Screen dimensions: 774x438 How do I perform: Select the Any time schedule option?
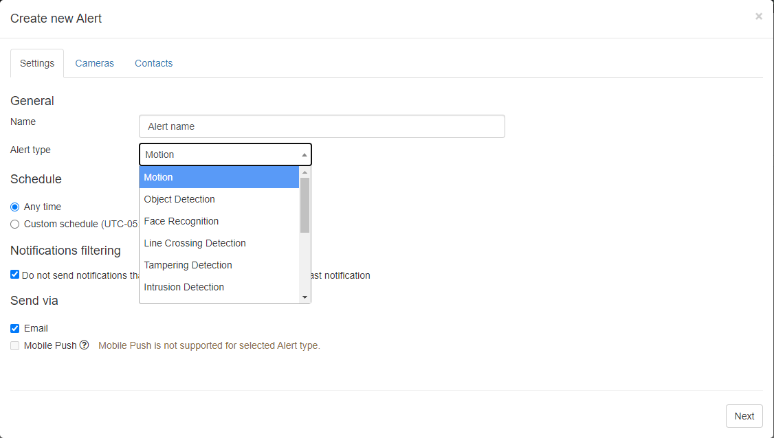[15, 207]
